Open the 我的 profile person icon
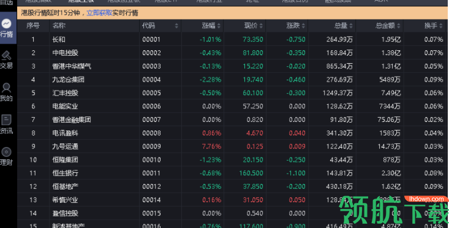 (6, 92)
